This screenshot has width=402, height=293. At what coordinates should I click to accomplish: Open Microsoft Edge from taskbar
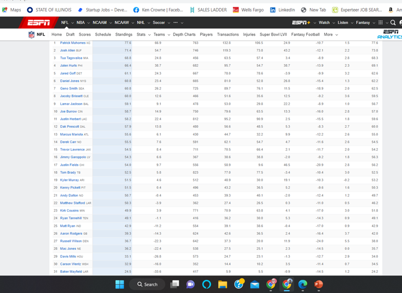coord(303,284)
